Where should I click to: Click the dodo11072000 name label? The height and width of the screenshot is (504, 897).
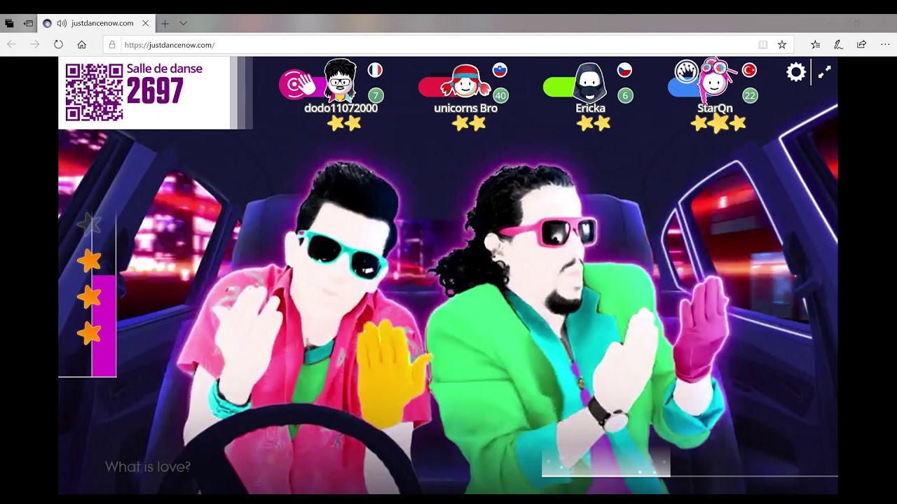(341, 108)
